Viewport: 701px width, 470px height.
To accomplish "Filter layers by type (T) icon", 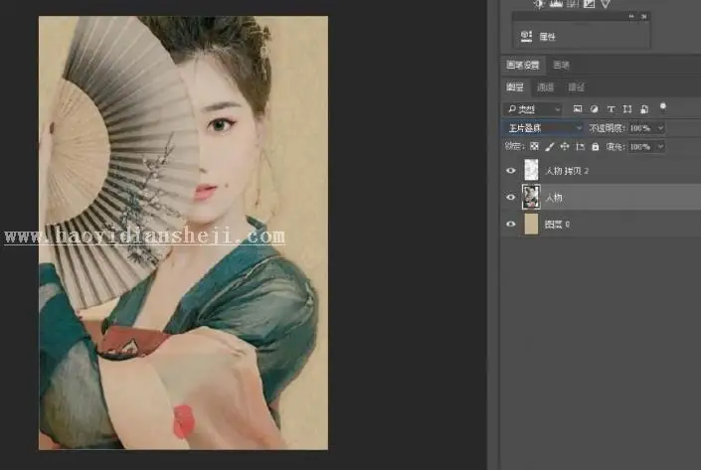I will pos(611,108).
